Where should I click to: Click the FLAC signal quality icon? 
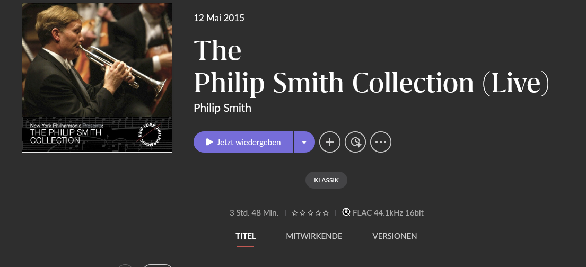point(346,212)
